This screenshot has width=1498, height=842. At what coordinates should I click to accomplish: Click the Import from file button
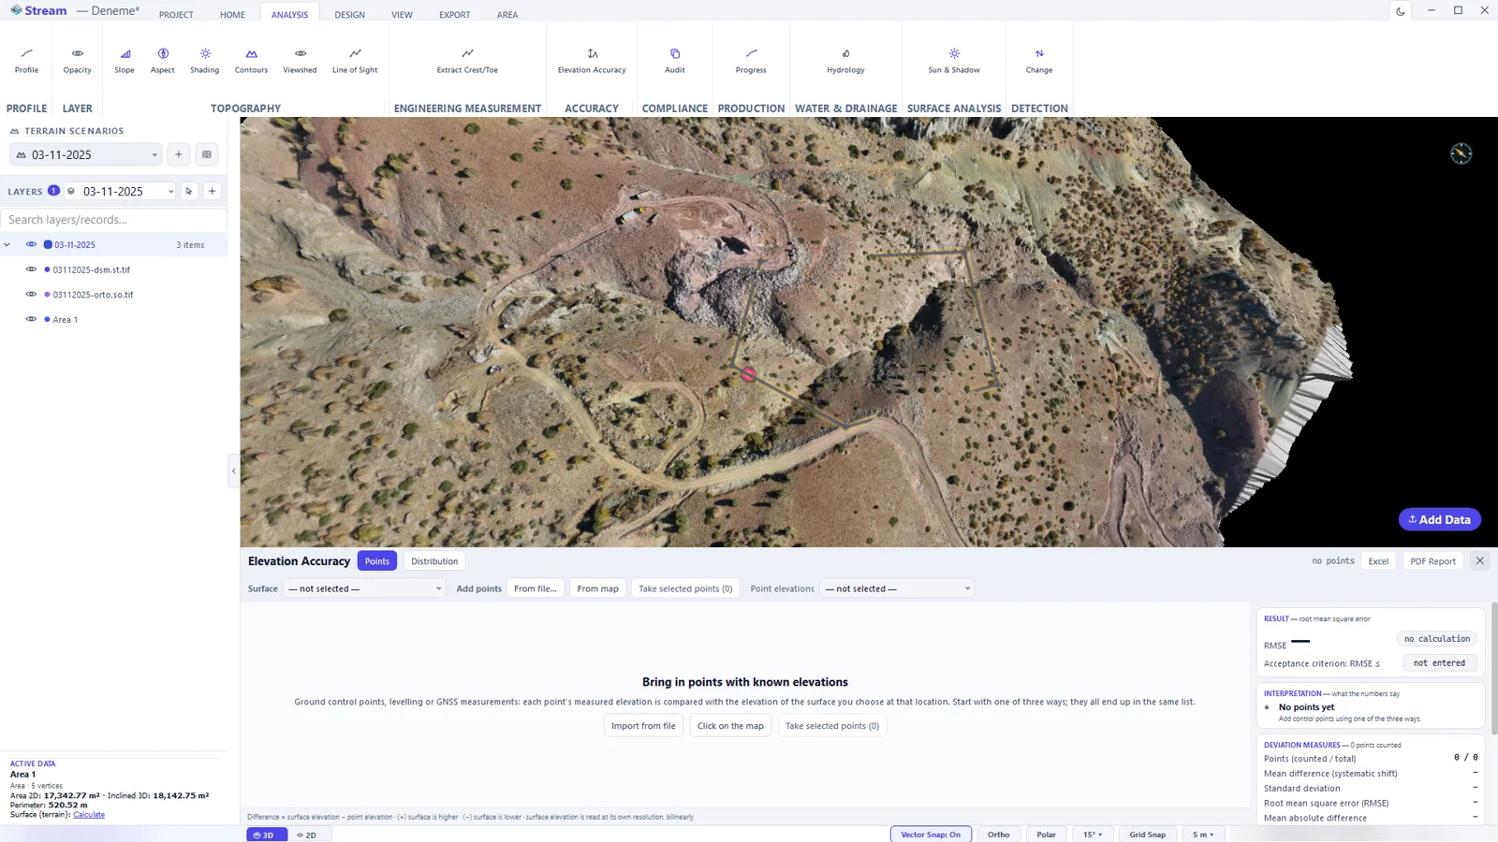point(643,726)
